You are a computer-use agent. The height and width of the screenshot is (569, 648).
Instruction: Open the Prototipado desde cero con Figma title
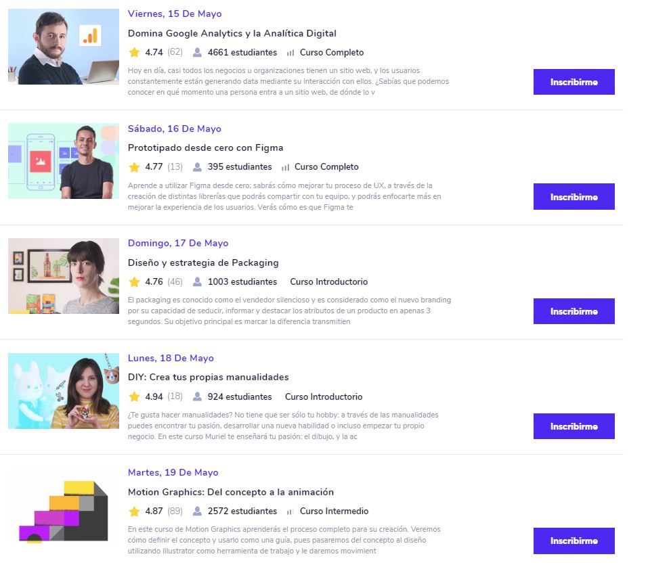click(205, 147)
